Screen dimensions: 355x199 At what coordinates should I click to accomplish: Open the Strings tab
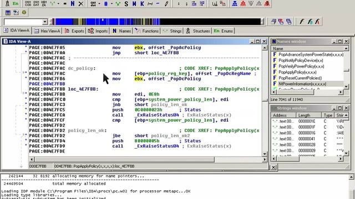[x=172, y=31]
